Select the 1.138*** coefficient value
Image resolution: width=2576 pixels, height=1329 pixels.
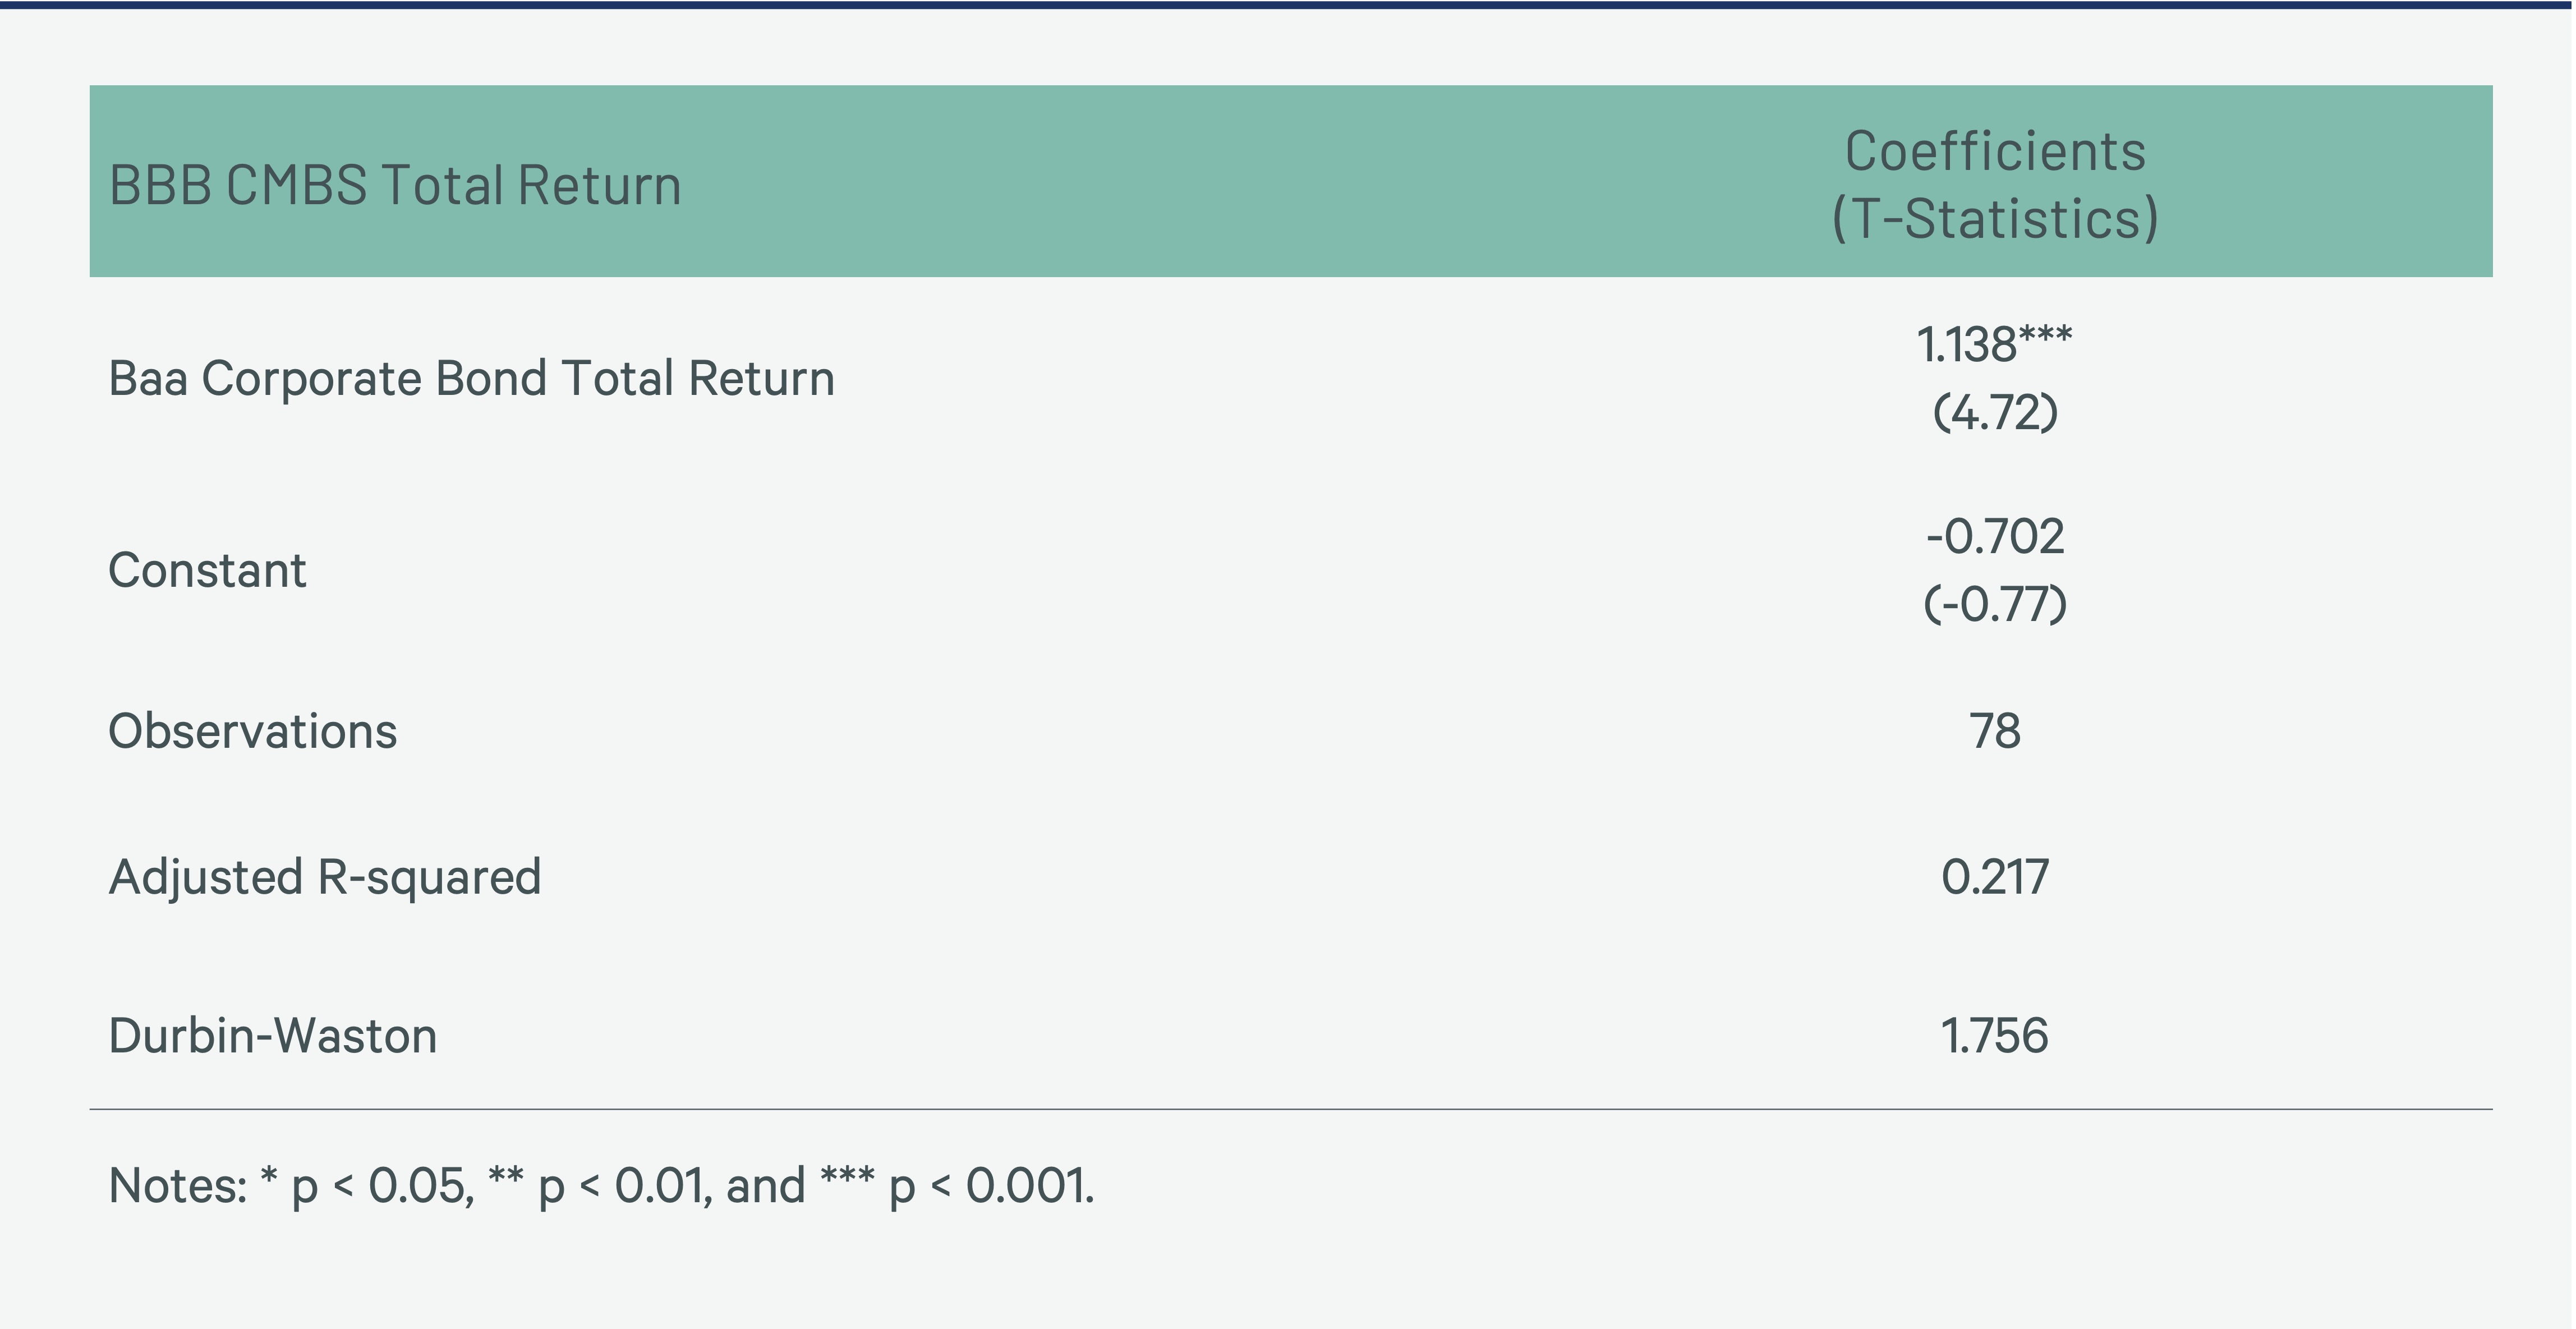point(1995,345)
